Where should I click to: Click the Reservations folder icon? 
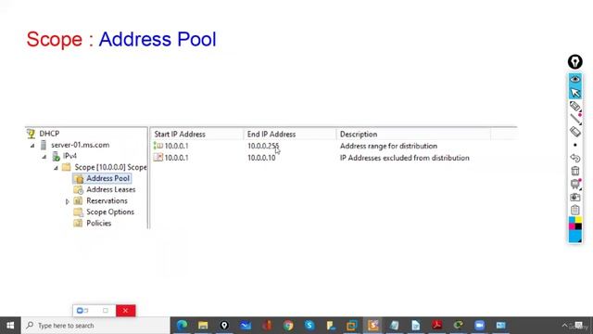[78, 200]
